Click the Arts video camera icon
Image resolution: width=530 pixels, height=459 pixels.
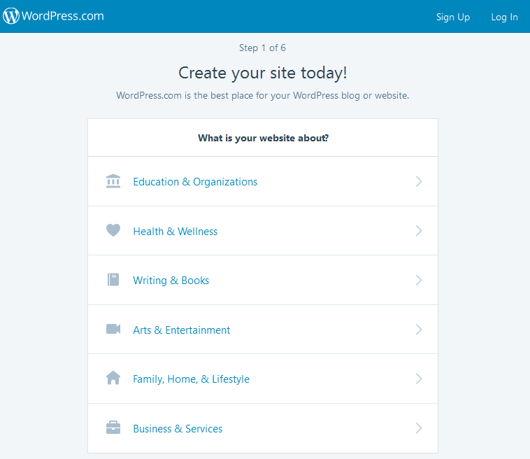tap(113, 329)
